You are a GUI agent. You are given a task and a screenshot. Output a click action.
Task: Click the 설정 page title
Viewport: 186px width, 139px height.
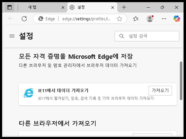point(26,36)
